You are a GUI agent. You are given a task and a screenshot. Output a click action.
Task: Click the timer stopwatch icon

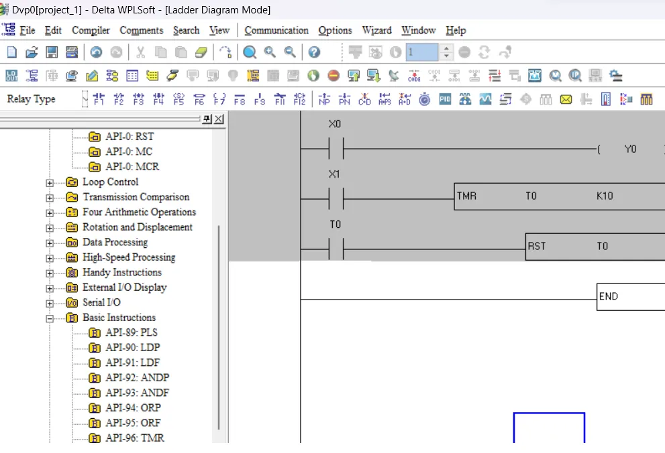pos(425,99)
